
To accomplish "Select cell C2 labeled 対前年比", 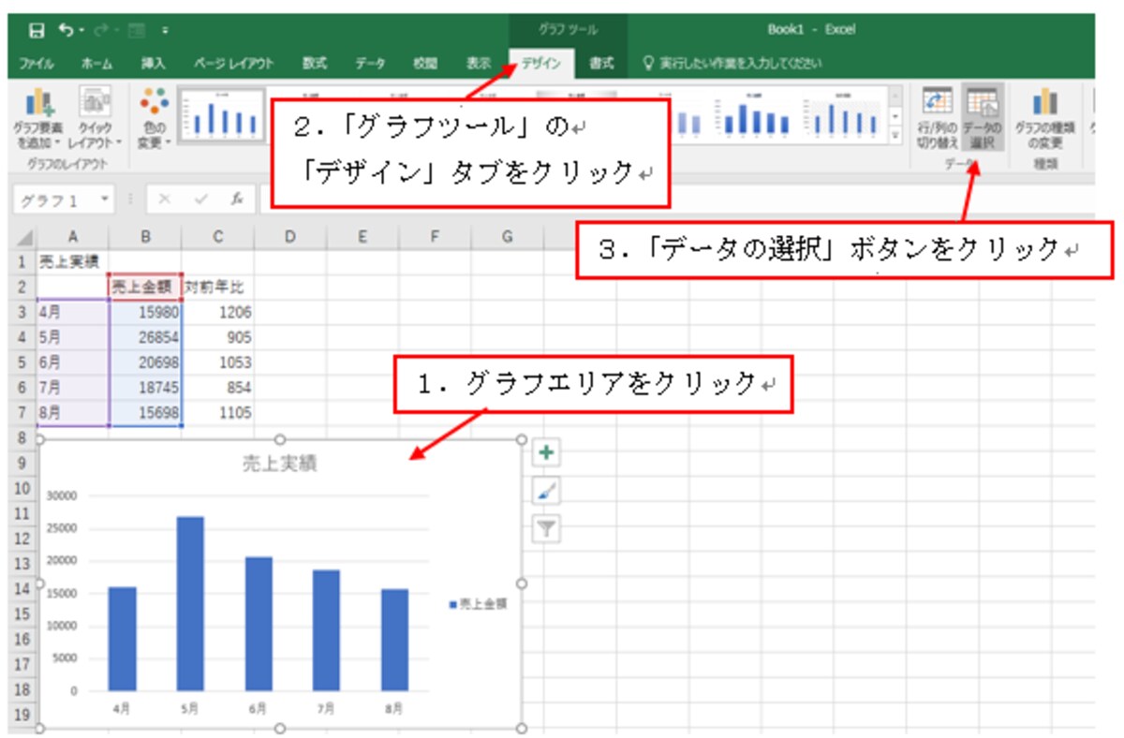I will 217,287.
